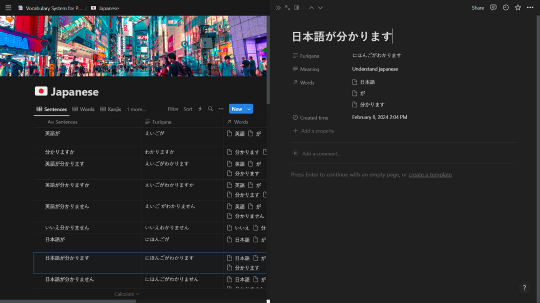Click the automations lightning bolt icon
This screenshot has width=540, height=303.
coord(200,109)
